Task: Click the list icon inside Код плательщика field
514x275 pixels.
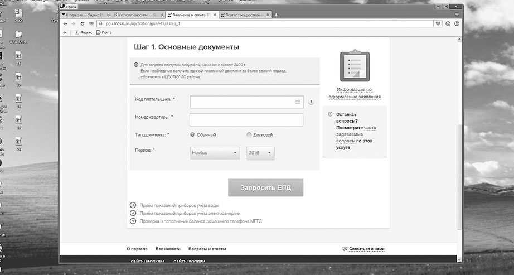Action: coord(298,102)
